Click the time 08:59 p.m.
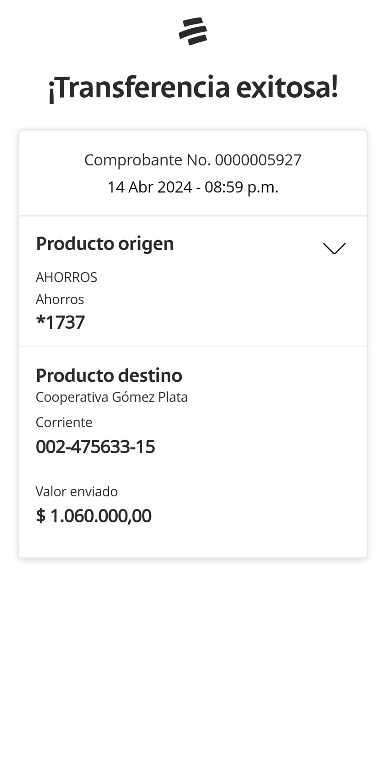 tap(241, 187)
